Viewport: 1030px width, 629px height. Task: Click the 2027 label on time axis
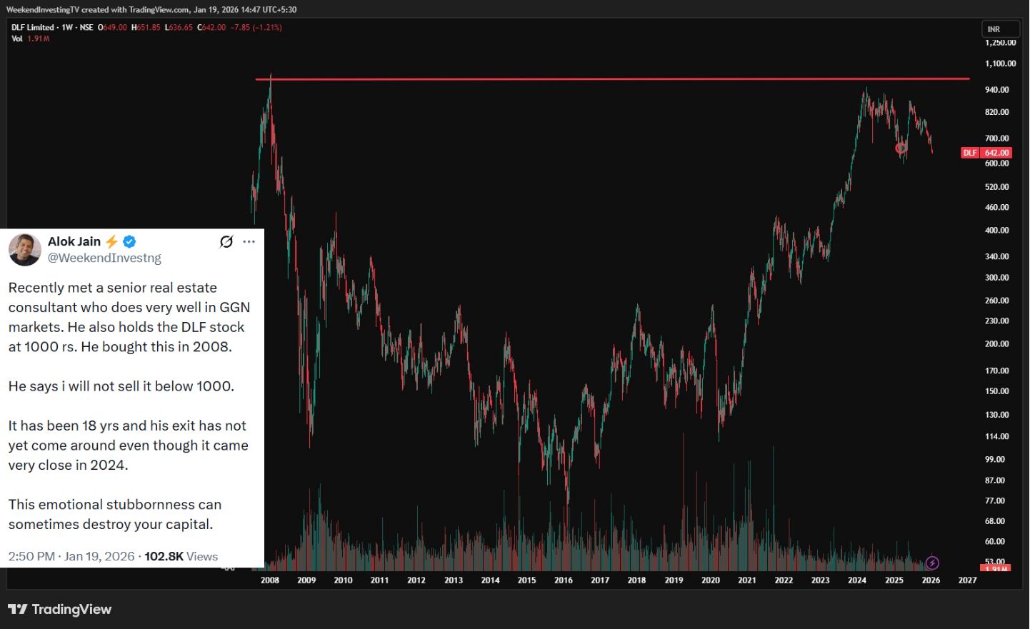[x=967, y=580]
